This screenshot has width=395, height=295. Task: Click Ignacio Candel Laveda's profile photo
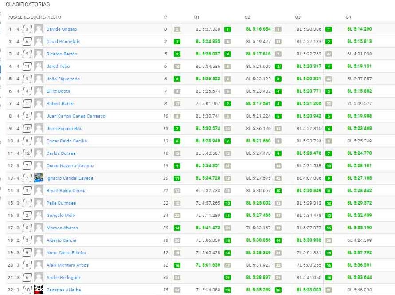pyautogui.click(x=39, y=178)
